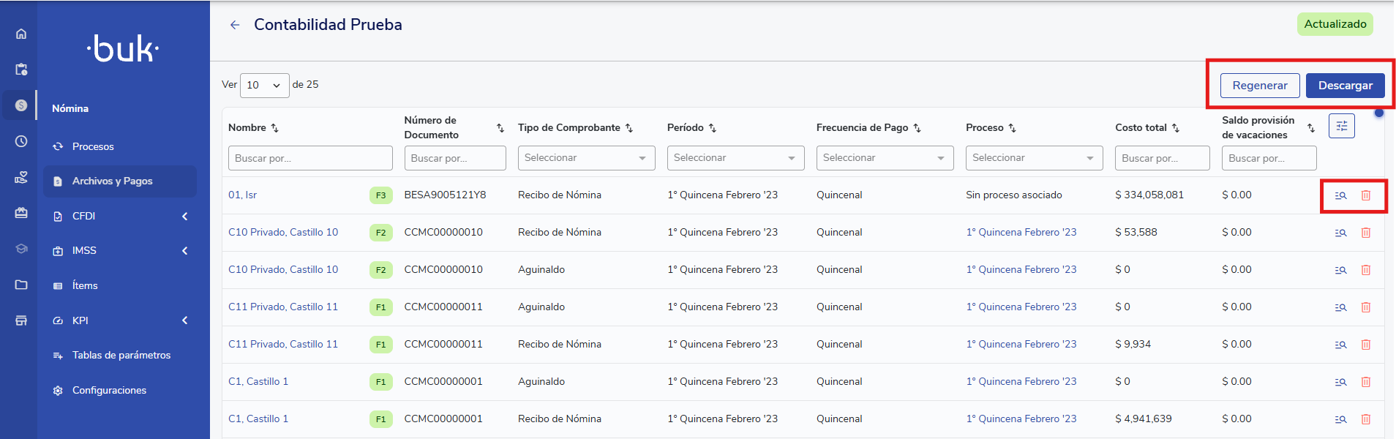
Task: Click the back arrow beside Contabilidad Prueba
Action: [x=235, y=25]
